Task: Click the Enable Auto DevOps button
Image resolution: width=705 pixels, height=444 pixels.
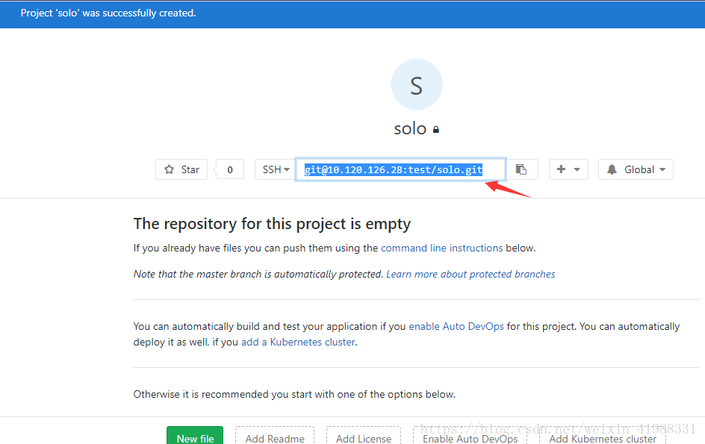Action: pos(470,436)
